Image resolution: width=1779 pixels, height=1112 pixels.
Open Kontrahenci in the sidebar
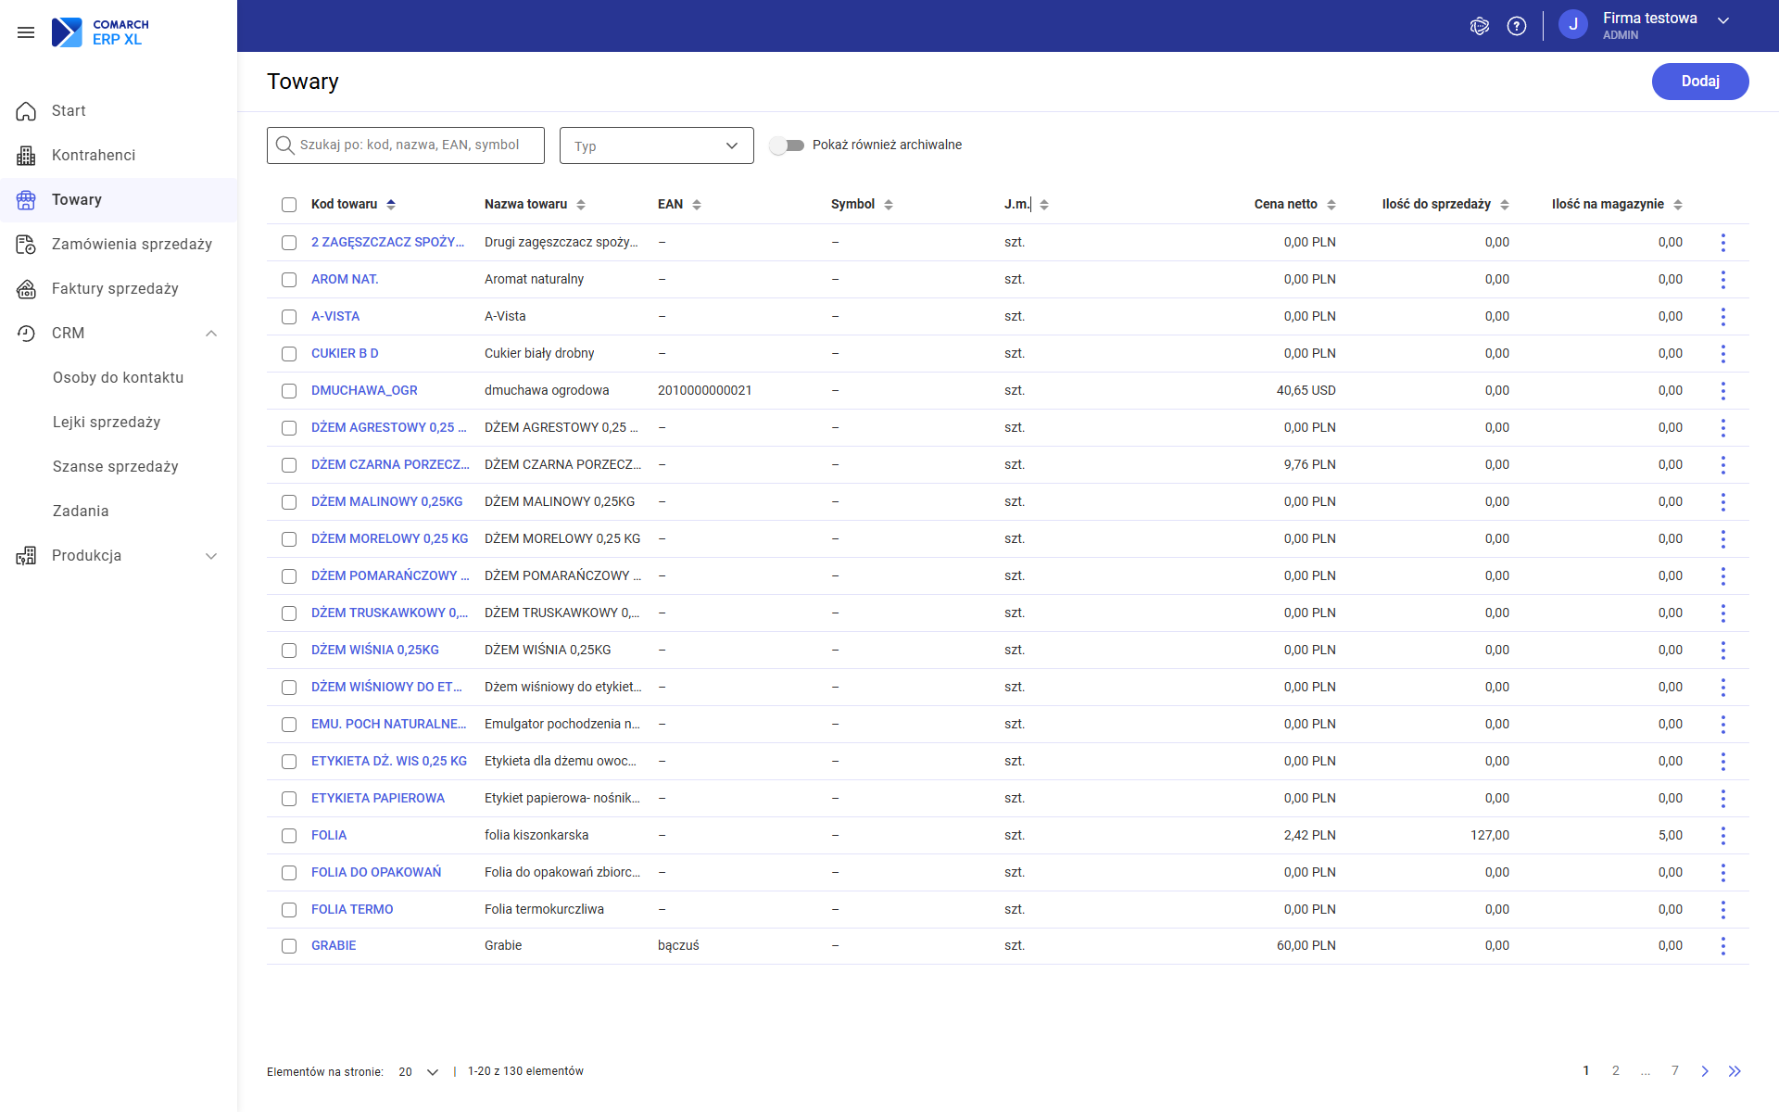(94, 155)
